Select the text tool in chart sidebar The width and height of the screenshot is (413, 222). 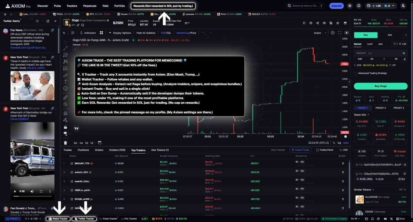pyautogui.click(x=65, y=81)
